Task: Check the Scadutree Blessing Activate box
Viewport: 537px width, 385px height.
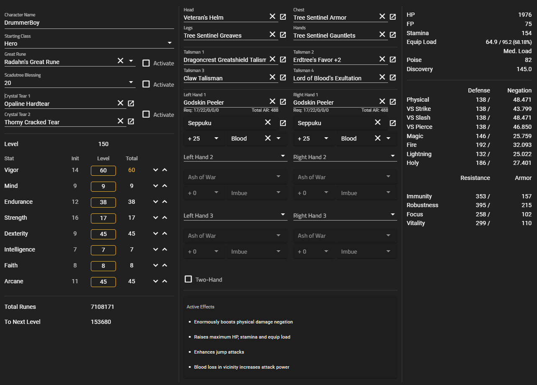Action: (x=146, y=84)
